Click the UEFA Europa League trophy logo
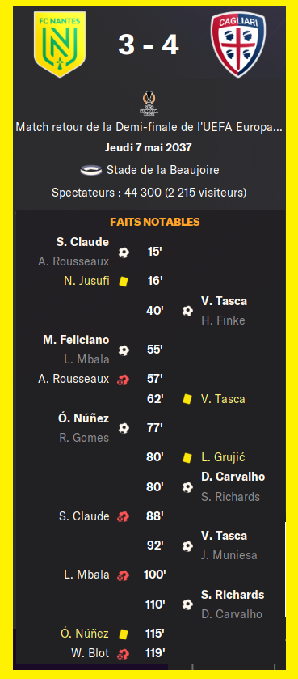Screen dimensions: 298x679 click(x=149, y=103)
